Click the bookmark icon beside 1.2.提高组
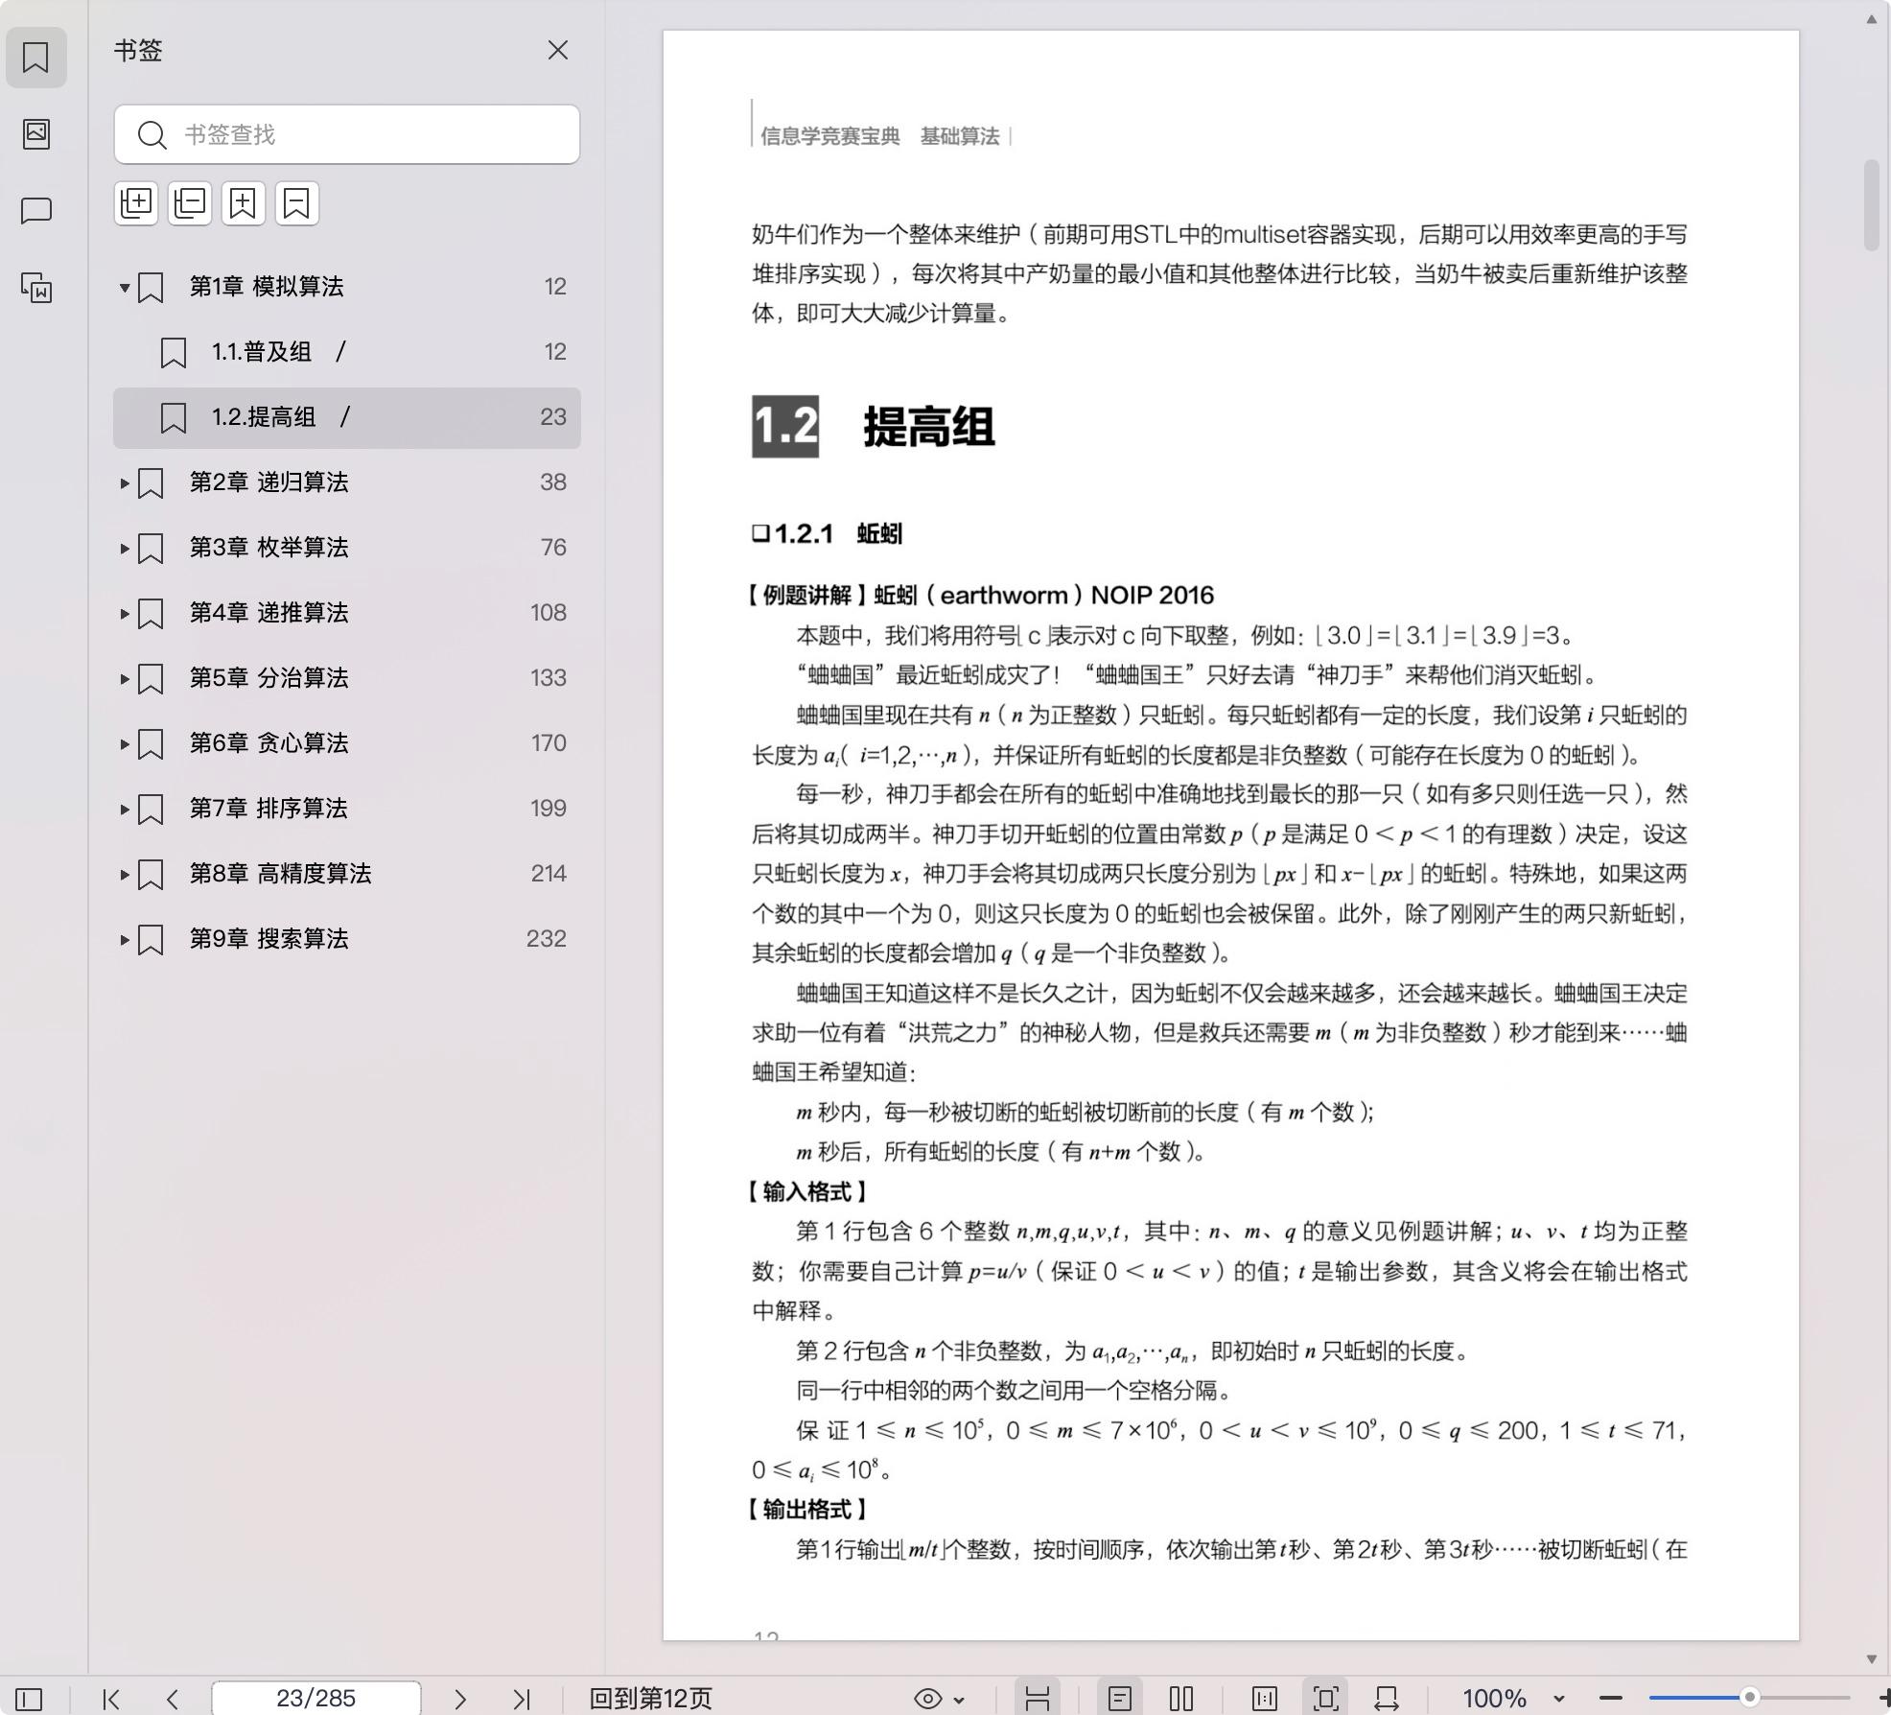Viewport: 1891px width, 1715px height. point(174,418)
